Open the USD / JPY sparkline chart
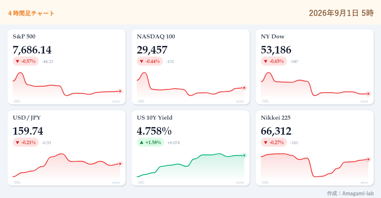 coord(66,166)
